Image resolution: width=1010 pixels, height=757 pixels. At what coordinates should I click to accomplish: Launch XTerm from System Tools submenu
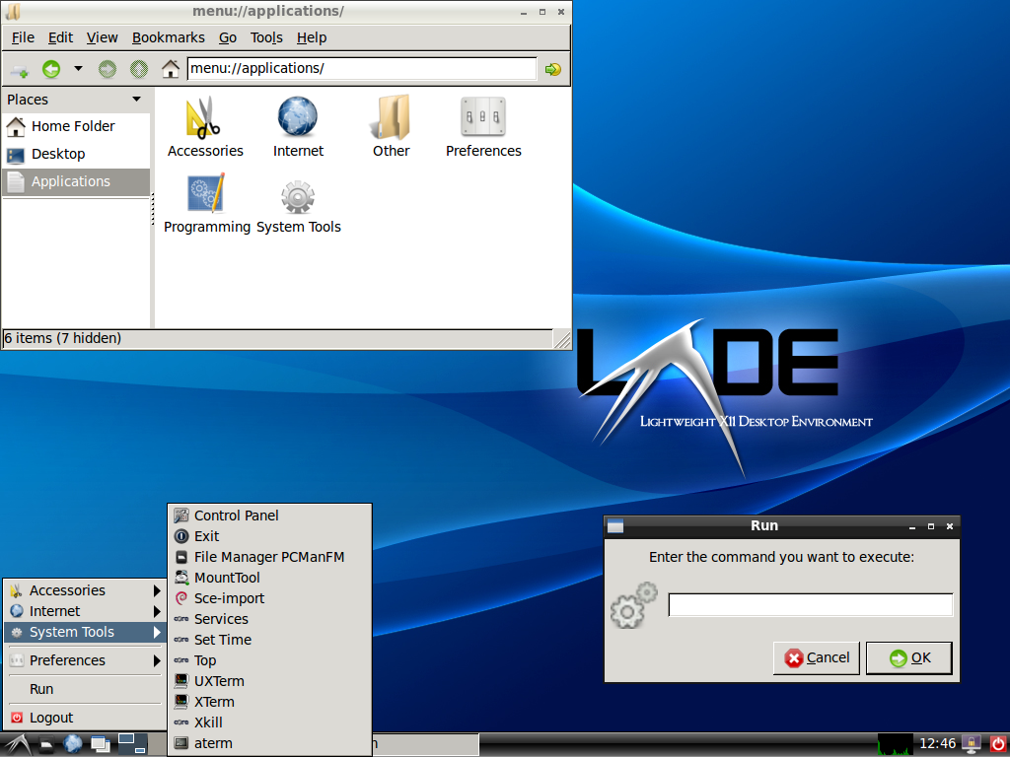click(x=214, y=702)
